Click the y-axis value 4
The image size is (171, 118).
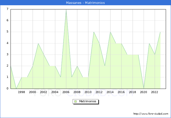[7, 43]
